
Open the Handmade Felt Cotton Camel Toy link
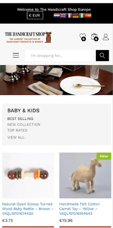[x=79, y=209]
